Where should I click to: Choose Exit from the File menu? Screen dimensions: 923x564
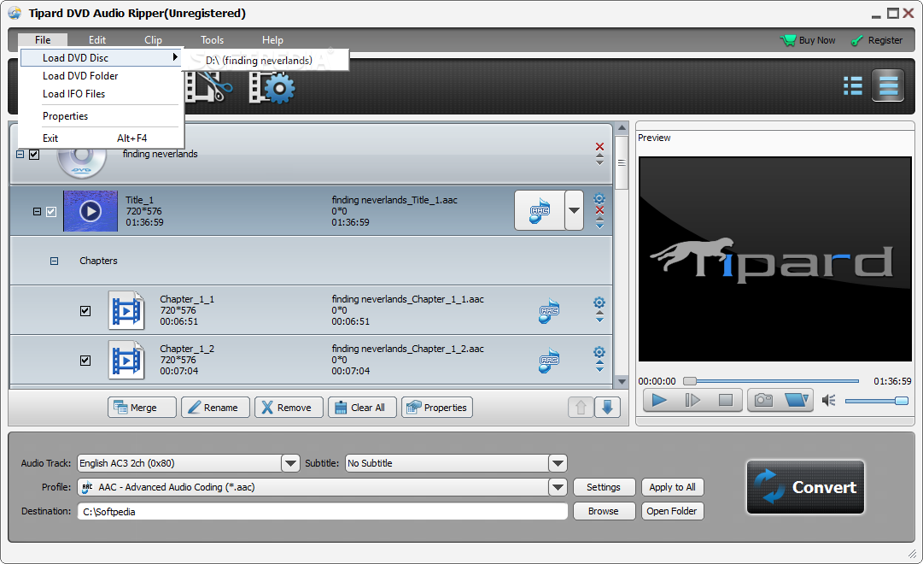[102, 138]
